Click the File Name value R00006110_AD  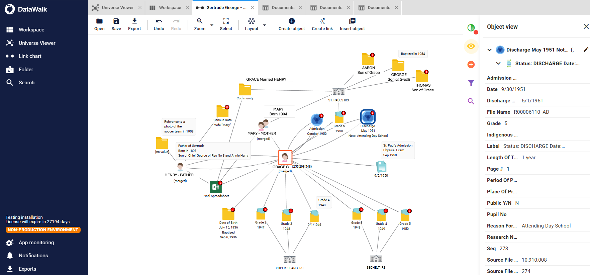click(531, 112)
